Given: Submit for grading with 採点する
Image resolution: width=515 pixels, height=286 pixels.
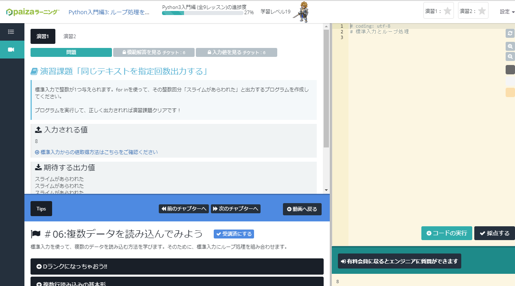Looking at the screenshot, I should (x=494, y=233).
